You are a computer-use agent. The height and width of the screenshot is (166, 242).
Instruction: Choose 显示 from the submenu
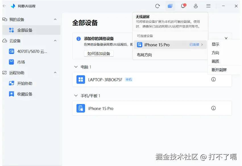(x=216, y=44)
